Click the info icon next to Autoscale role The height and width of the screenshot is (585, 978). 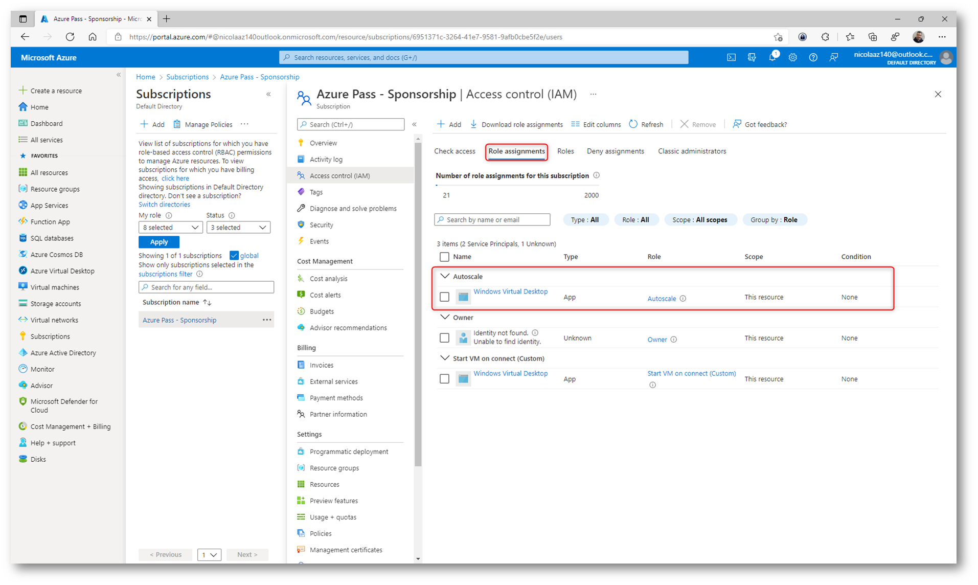pyautogui.click(x=683, y=298)
